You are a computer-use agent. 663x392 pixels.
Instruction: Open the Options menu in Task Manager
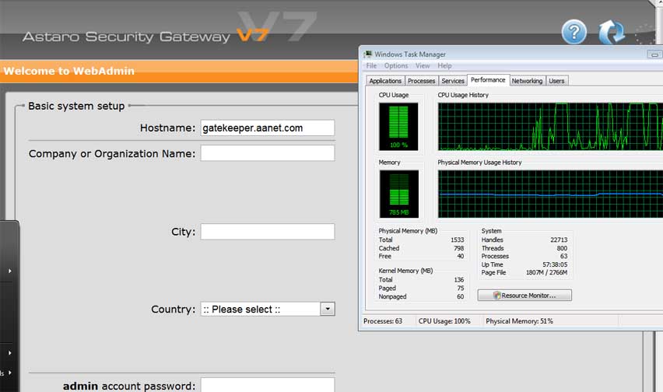396,65
